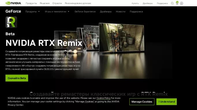Open Рекомендовано для вас menu
Screen dimensions: 197x110
78,3
